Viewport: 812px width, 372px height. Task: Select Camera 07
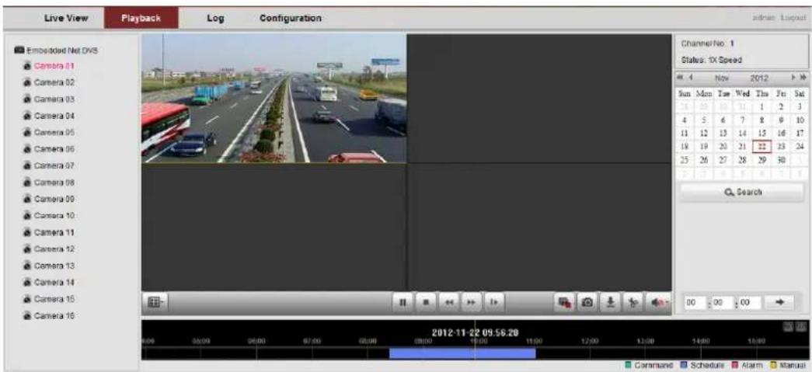[x=50, y=166]
